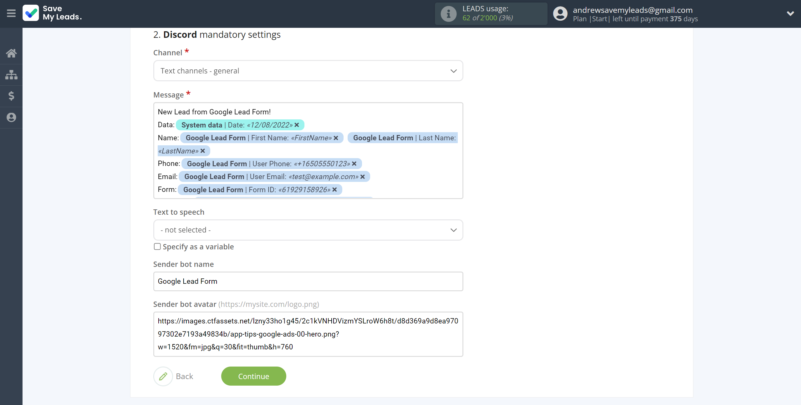
Task: Open the Account profile sidebar icon
Action: tap(11, 117)
